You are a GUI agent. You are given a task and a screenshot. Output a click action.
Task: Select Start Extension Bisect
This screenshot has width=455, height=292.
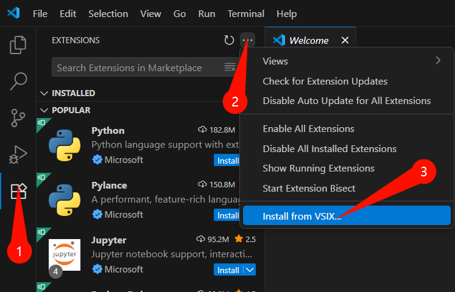pos(347,189)
